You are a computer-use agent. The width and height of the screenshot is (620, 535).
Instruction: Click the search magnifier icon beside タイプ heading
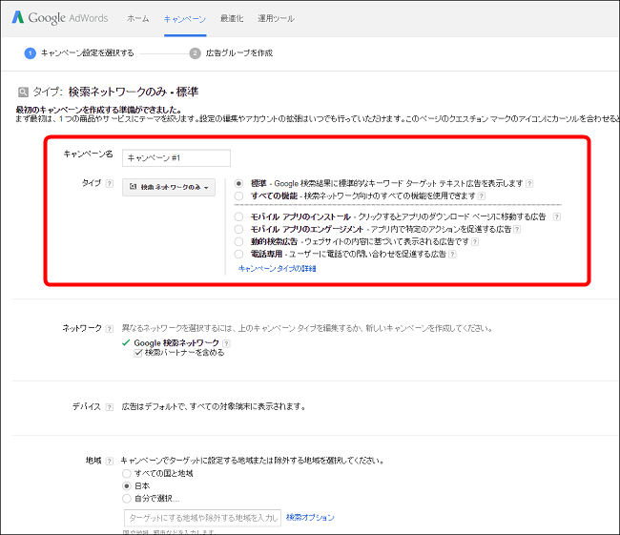point(23,93)
